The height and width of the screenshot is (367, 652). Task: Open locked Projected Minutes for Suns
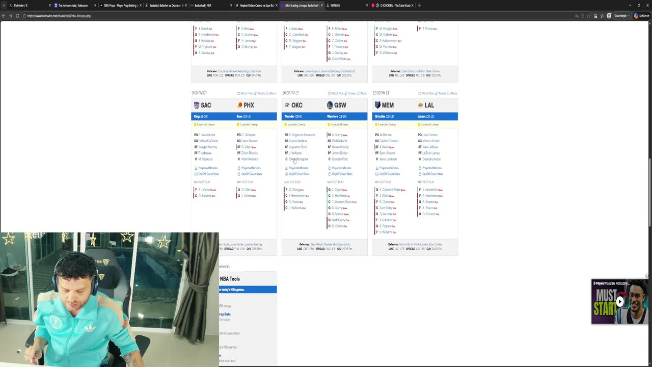point(249,168)
